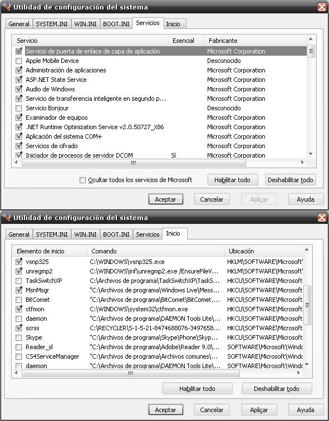Click the startup list scroll-down arrow
The image size is (329, 421).
pos(307,364)
